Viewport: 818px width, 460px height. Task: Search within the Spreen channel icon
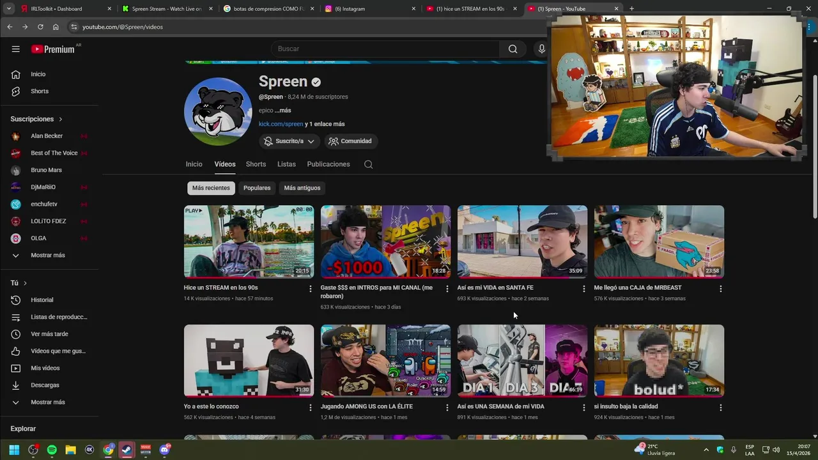[368, 164]
